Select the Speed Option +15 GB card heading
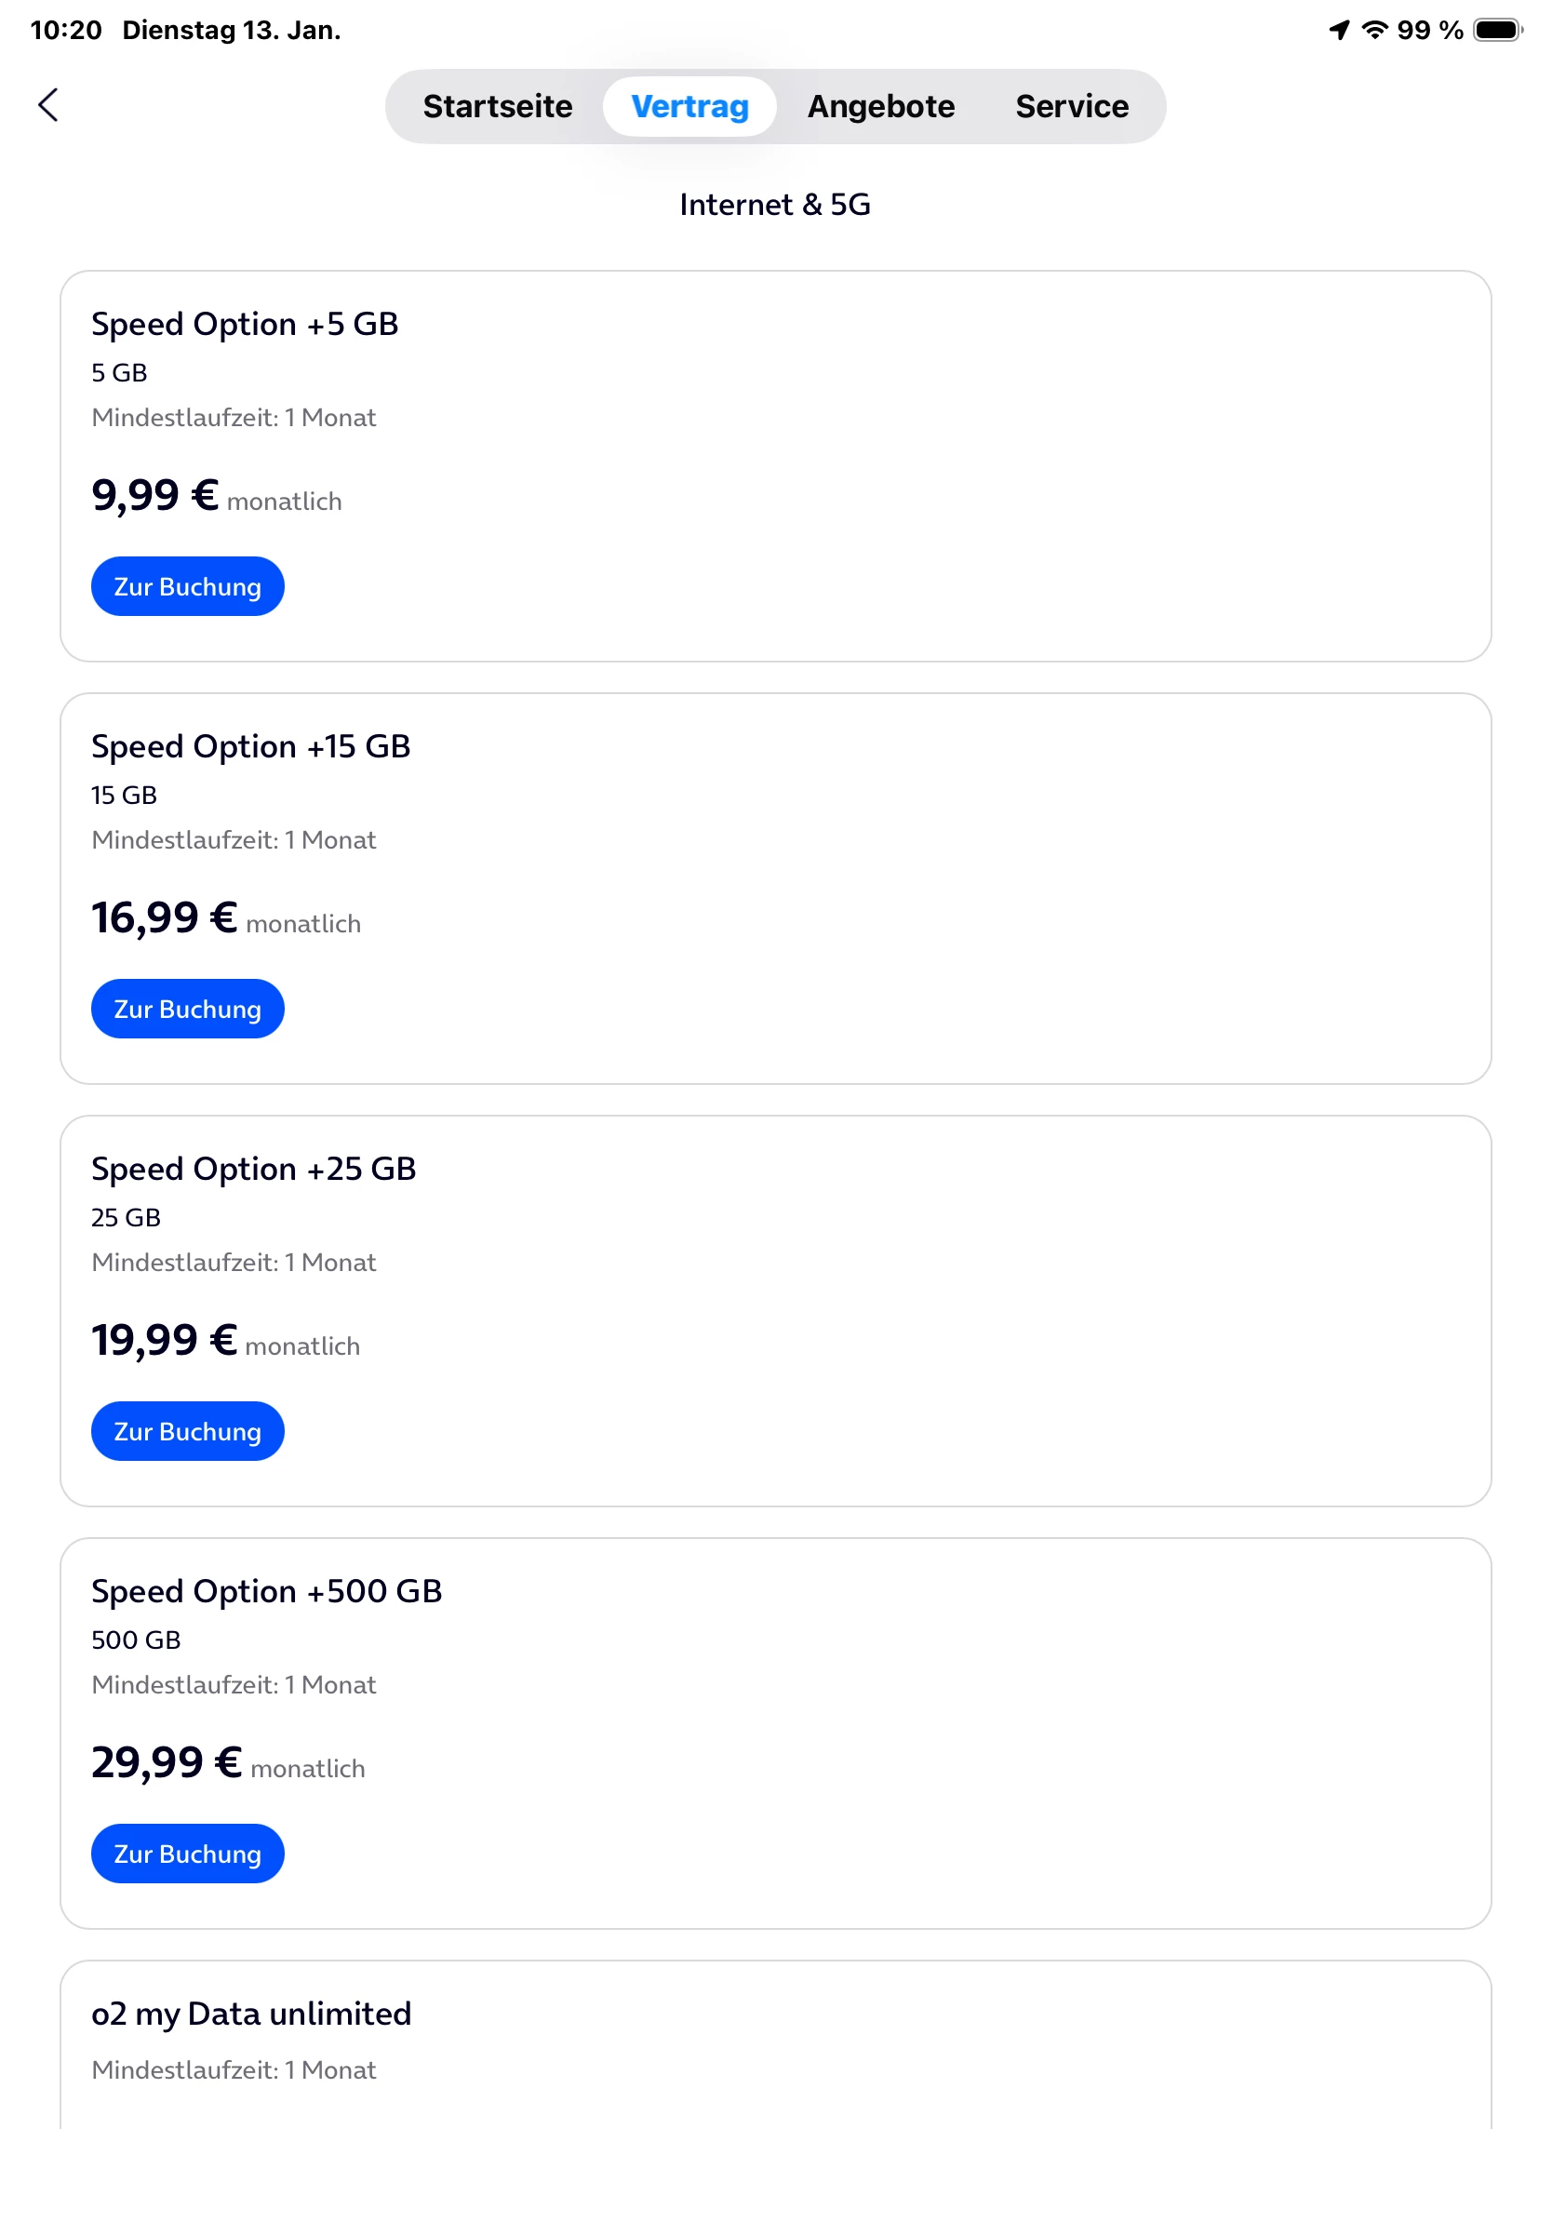1552x2222 pixels. 250,746
